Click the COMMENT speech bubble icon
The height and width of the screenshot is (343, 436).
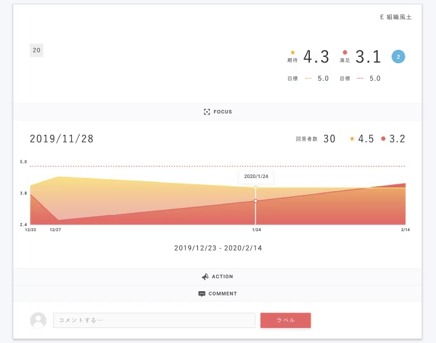pyautogui.click(x=202, y=294)
